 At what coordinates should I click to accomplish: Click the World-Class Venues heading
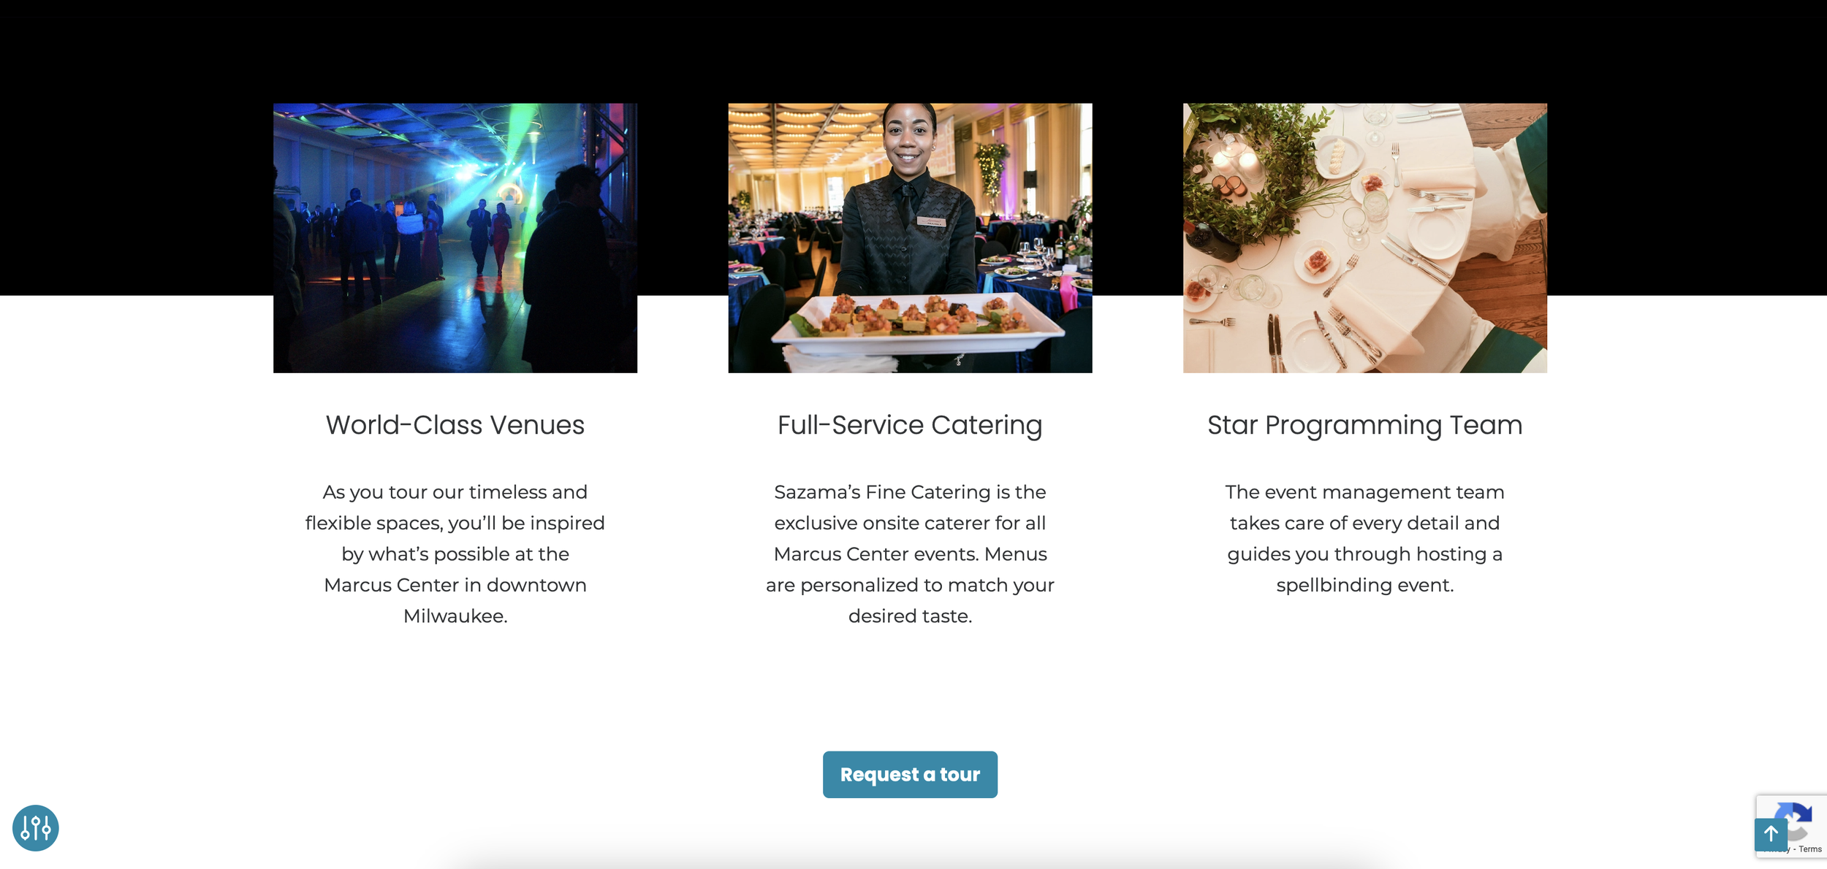455,425
